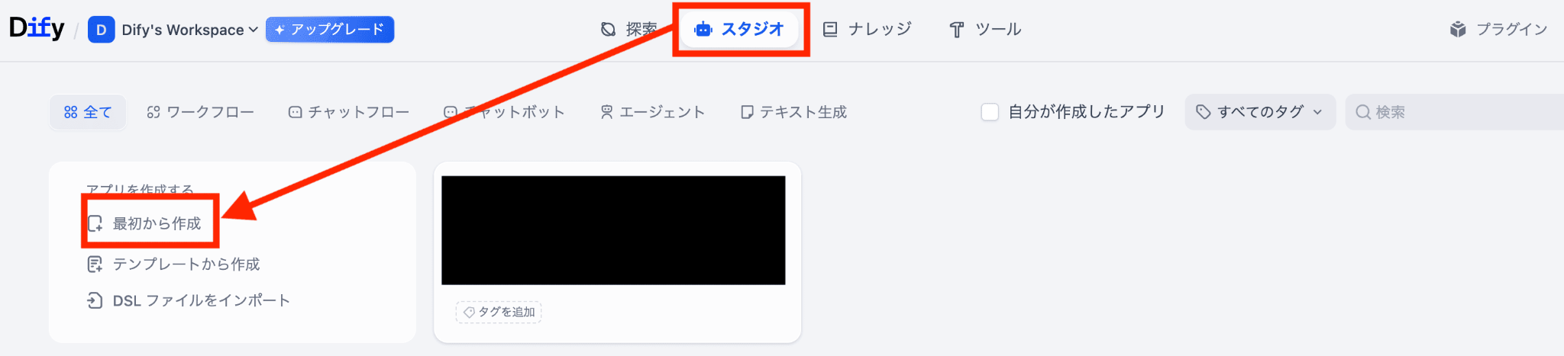Viewport: 1564px width, 356px height.
Task: Click the ツール hammer icon
Action: [957, 30]
